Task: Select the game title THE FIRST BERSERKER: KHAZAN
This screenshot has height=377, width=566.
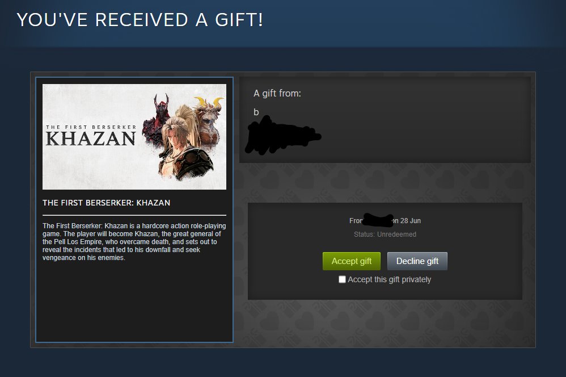Action: tap(106, 203)
